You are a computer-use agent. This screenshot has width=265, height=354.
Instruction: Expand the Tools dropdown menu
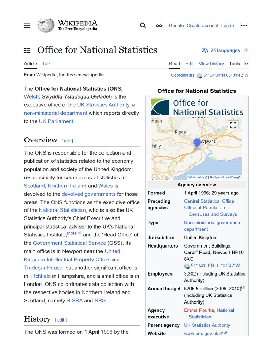coord(239,64)
